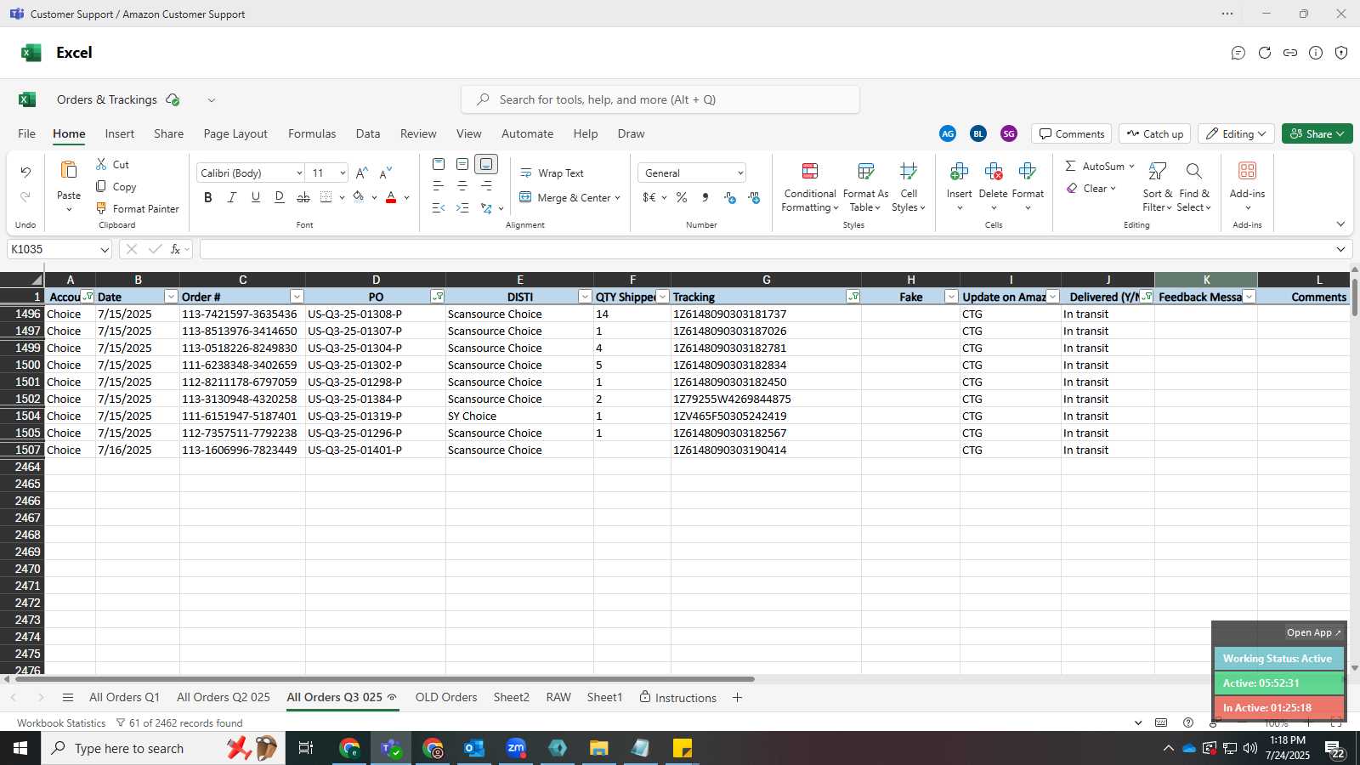Viewport: 1360px width, 765px height.
Task: Open Zoom app in Windows taskbar
Action: [x=516, y=748]
